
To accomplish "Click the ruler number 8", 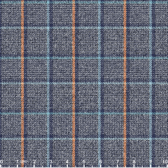I will (x=134, y=162).
